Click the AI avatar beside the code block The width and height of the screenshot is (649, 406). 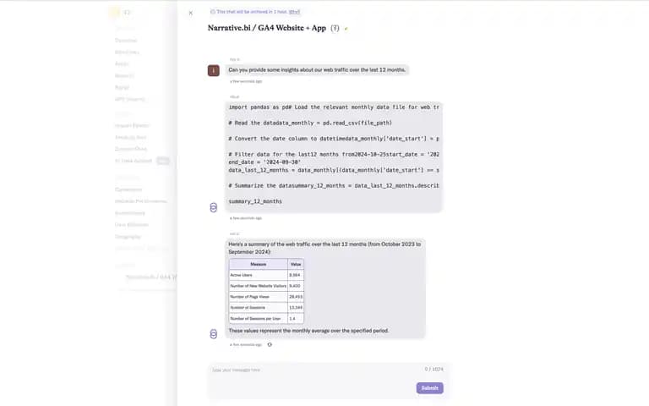(213, 207)
